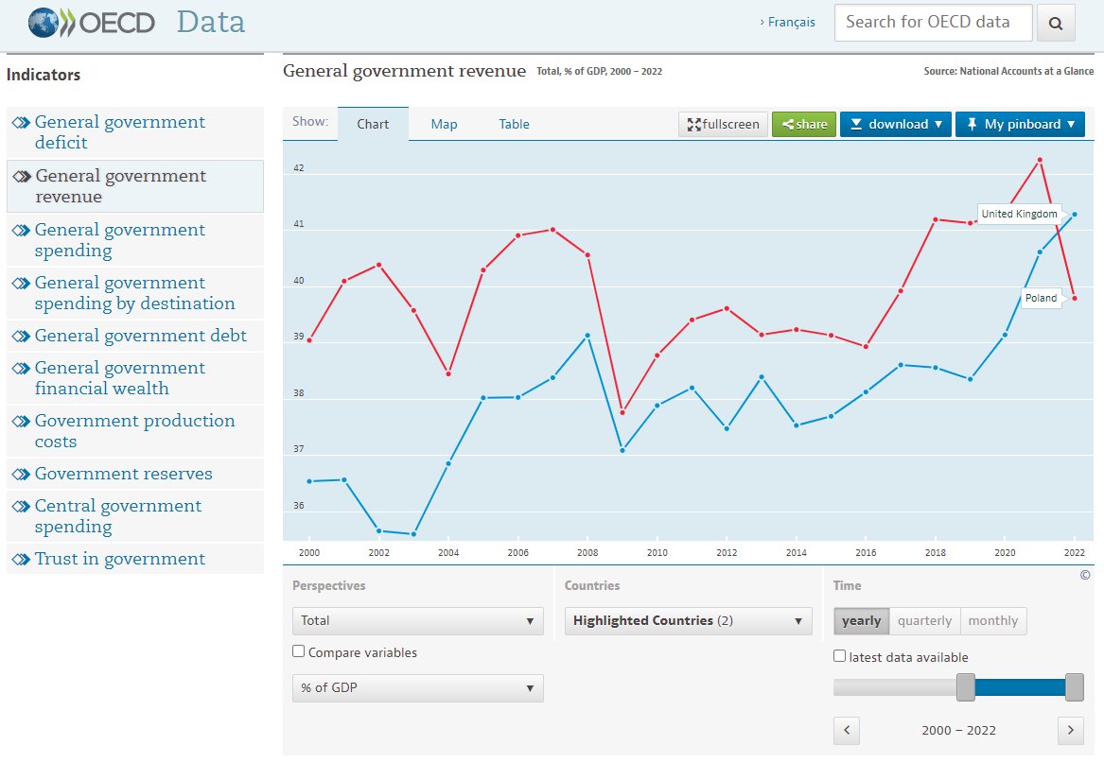Click the Data heading link
This screenshot has width=1104, height=763.
point(211,22)
